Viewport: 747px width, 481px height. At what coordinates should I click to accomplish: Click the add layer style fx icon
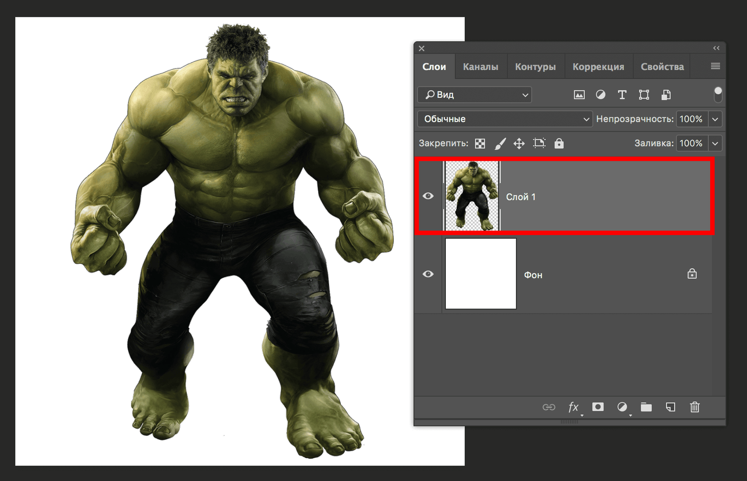pos(573,407)
